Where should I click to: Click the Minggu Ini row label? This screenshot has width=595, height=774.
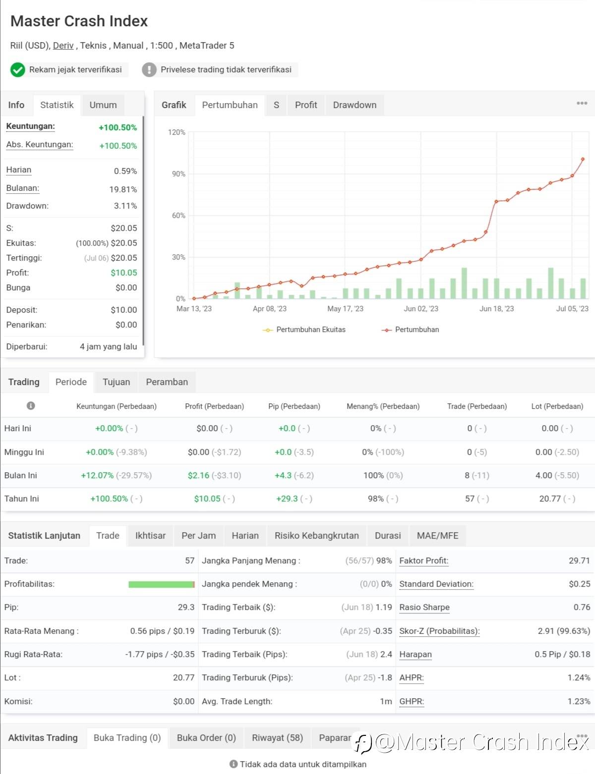24,452
